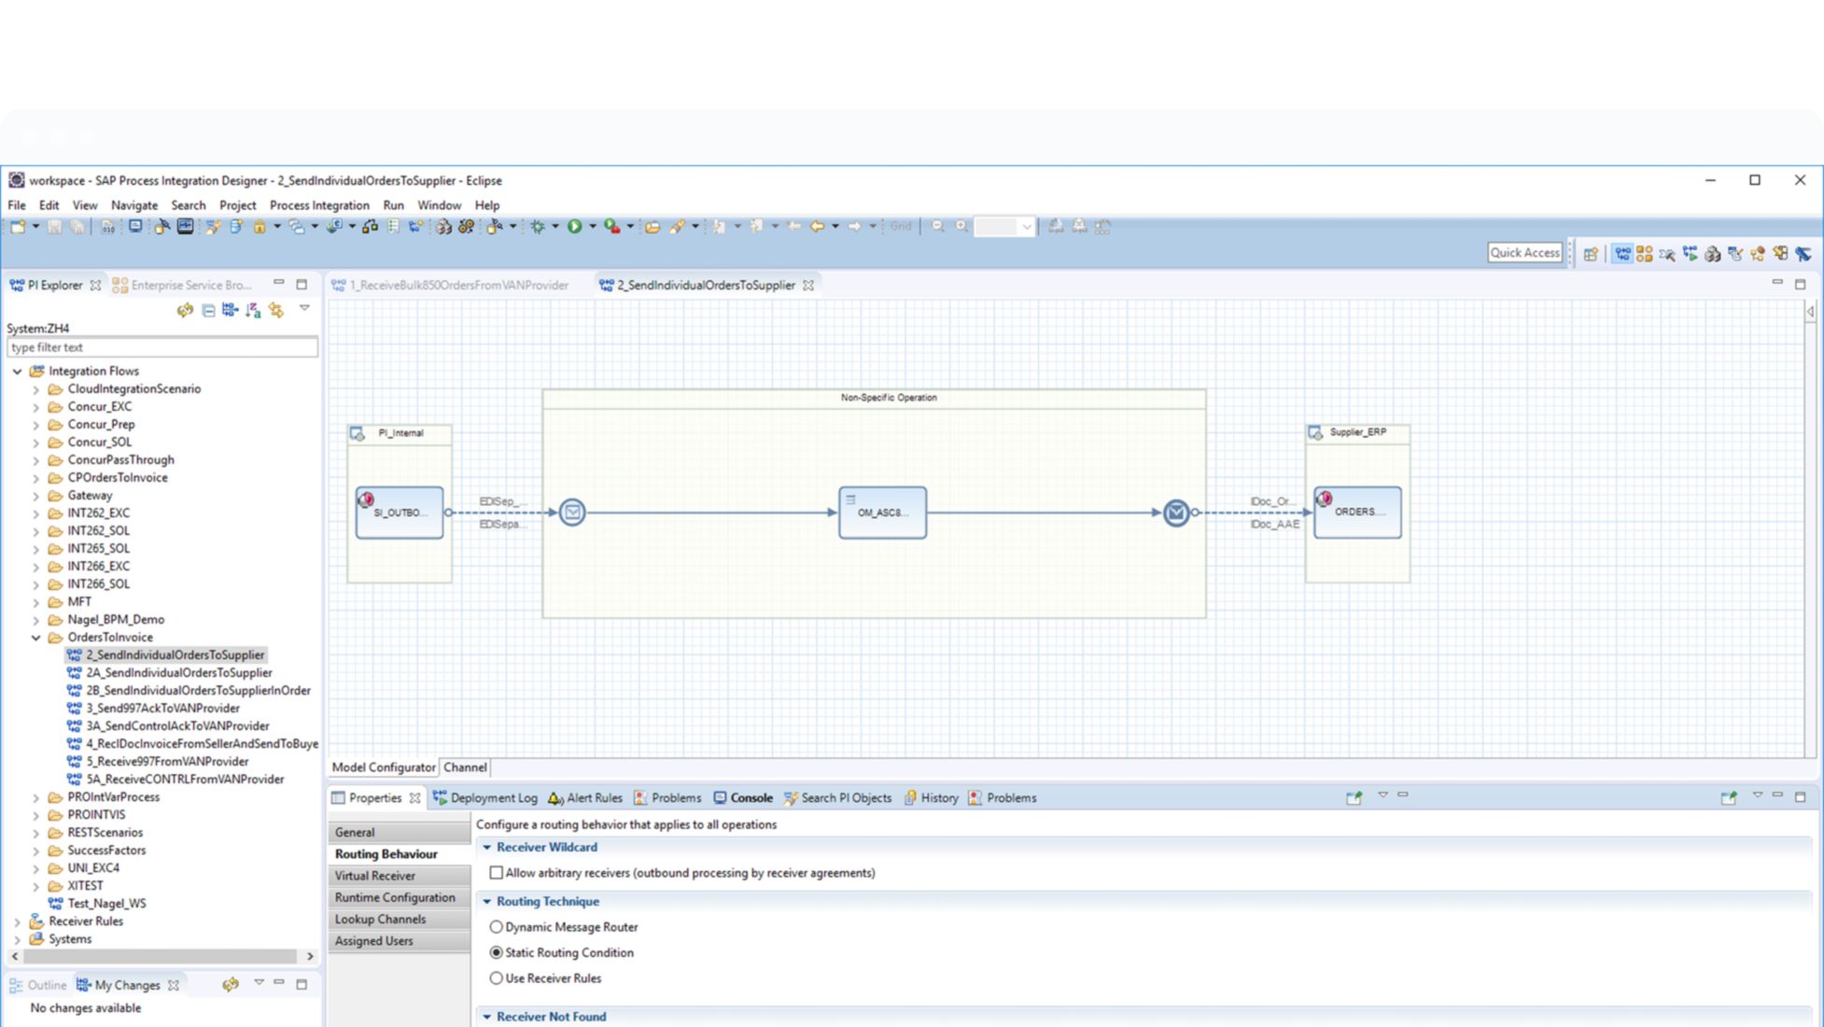This screenshot has width=1824, height=1027.
Task: Choose Use Receiver Rules radio option
Action: [x=497, y=978]
